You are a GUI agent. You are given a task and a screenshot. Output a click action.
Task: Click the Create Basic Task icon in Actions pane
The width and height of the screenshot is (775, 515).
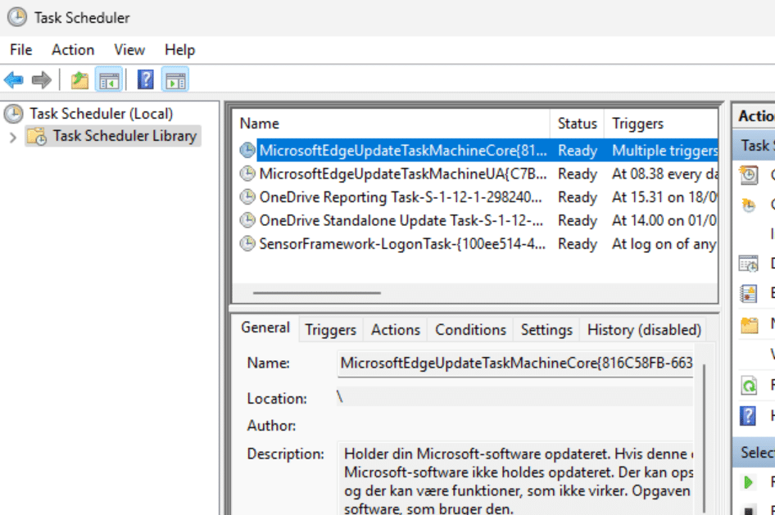pyautogui.click(x=749, y=174)
